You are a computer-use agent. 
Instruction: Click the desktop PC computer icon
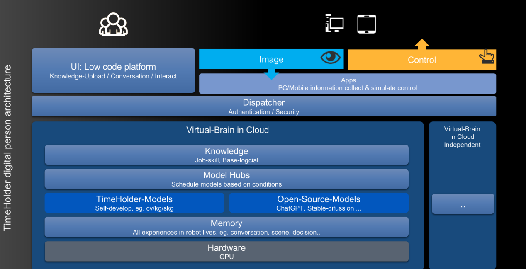pyautogui.click(x=334, y=23)
